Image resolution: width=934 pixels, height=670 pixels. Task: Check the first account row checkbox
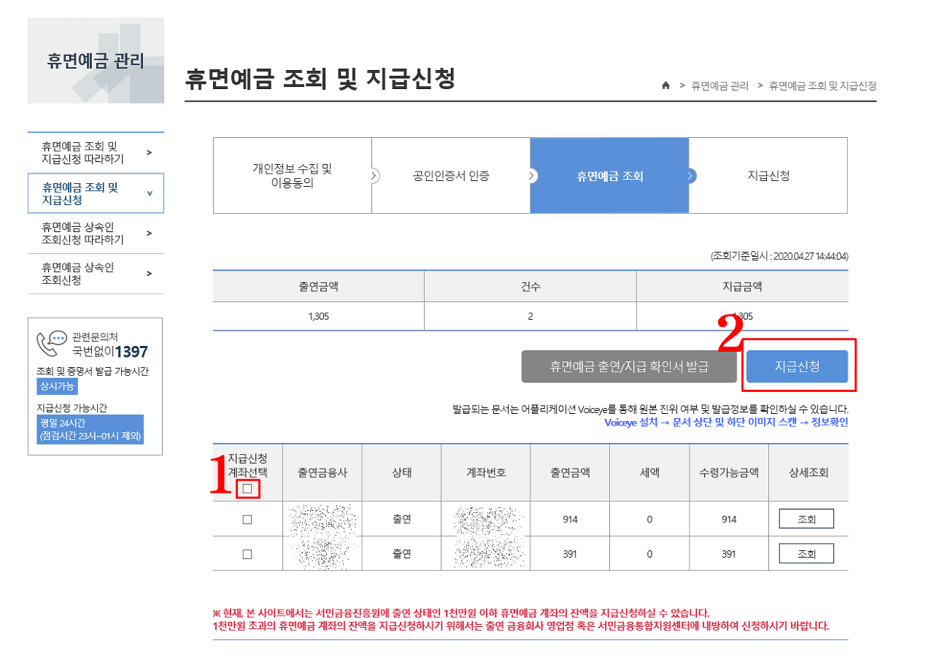tap(246, 518)
